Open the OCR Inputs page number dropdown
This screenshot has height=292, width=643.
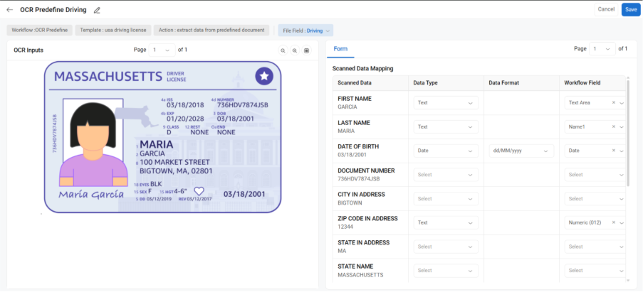[x=162, y=50]
